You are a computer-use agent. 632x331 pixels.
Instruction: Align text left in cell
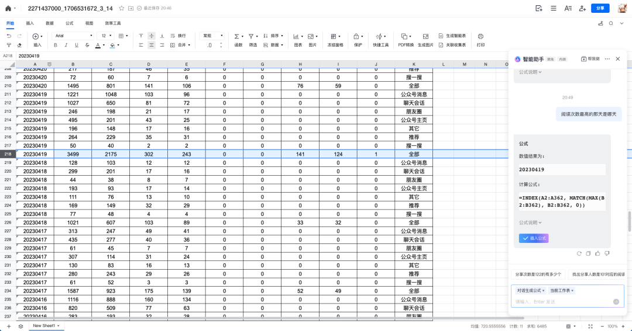click(x=141, y=45)
